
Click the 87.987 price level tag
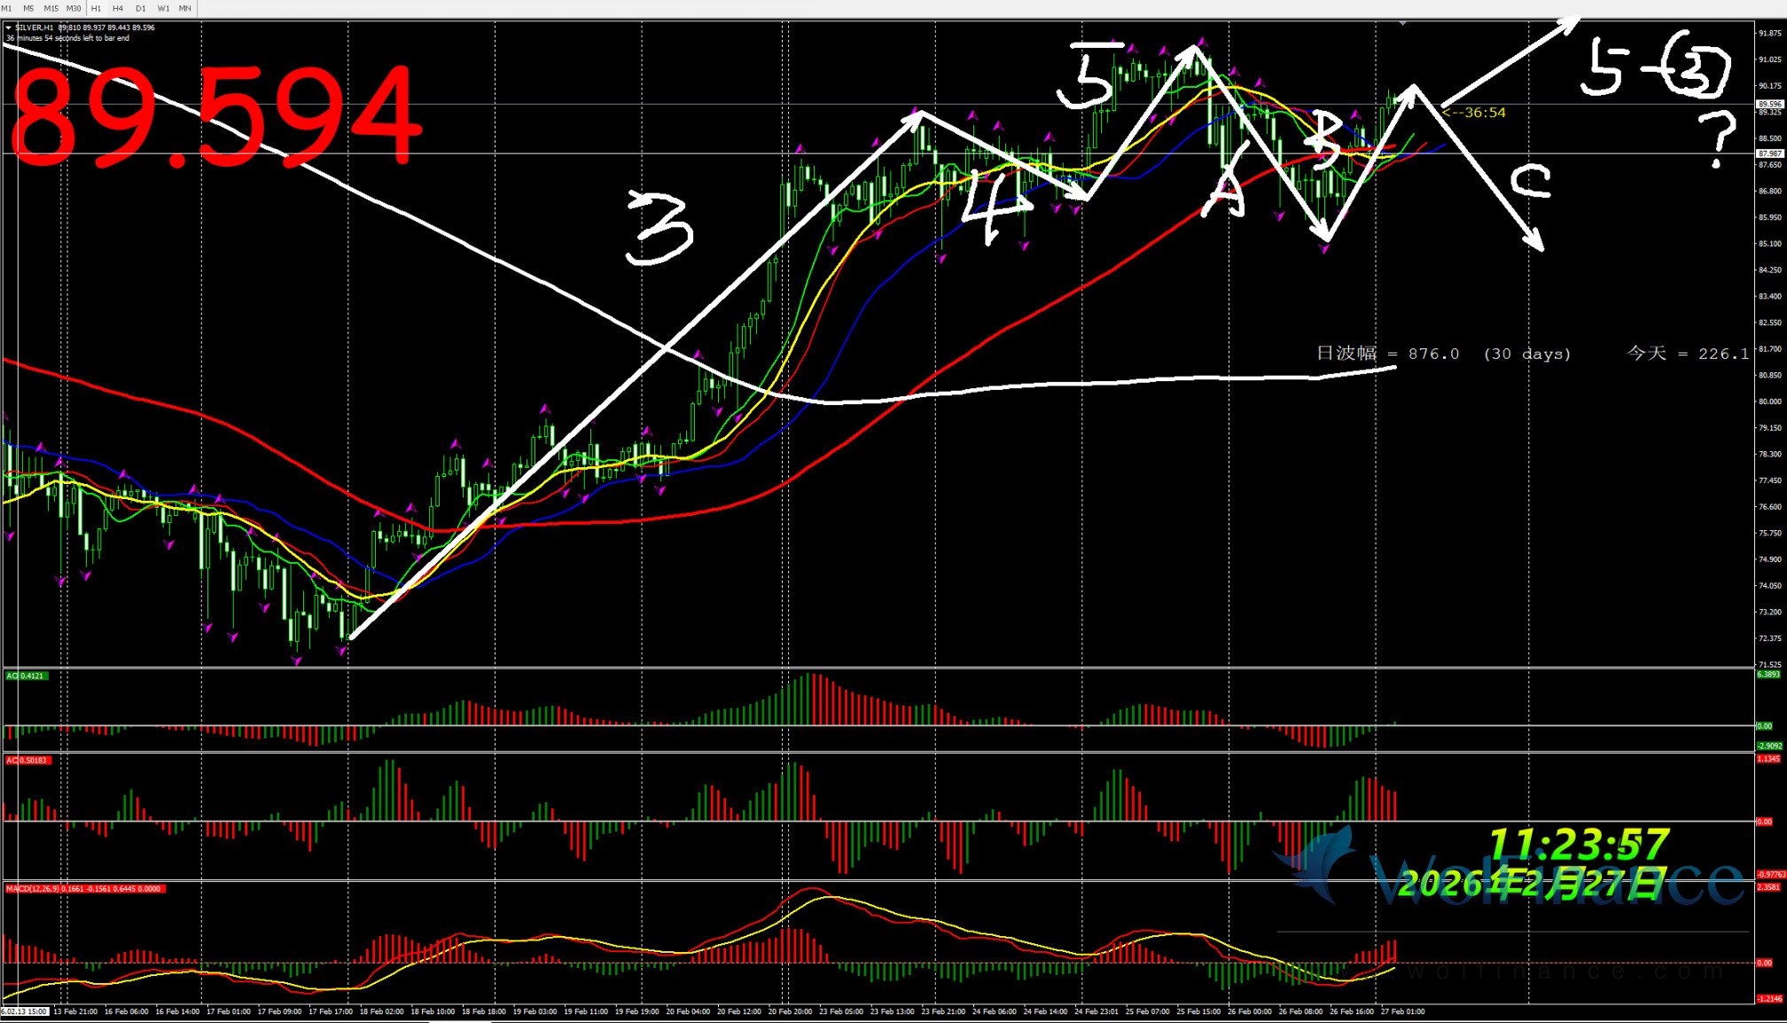click(x=1769, y=153)
